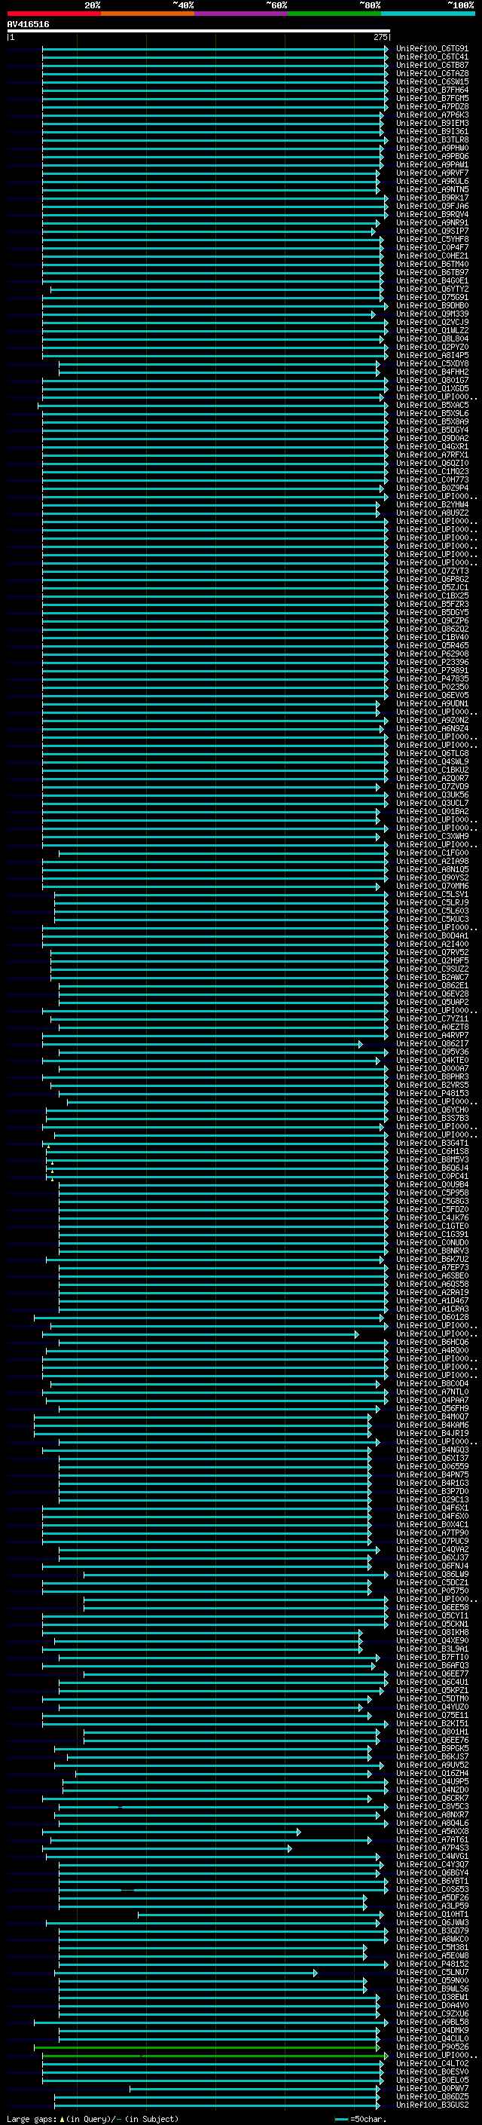The height and width of the screenshot is (2125, 482).
Task: Click hit label UniRef100_C4LT02
Action: [x=432, y=2063]
